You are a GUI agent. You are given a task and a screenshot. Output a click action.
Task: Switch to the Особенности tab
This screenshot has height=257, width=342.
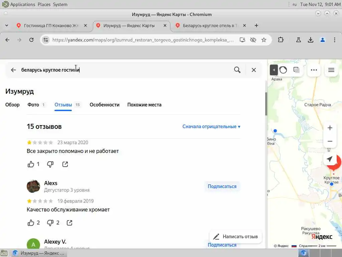105,105
